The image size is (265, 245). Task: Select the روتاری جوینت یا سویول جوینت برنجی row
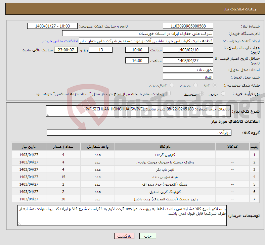pos(135,162)
